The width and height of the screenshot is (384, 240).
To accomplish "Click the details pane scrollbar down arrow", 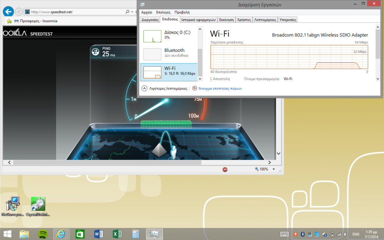I will 378,79.
